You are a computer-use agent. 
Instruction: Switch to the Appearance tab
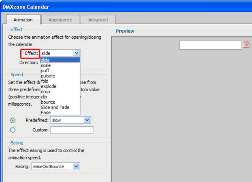(x=60, y=20)
